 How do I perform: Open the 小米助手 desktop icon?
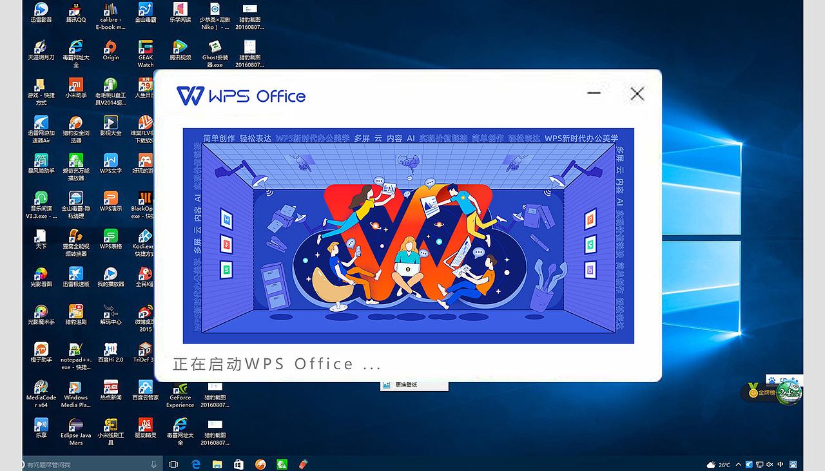[x=75, y=88]
